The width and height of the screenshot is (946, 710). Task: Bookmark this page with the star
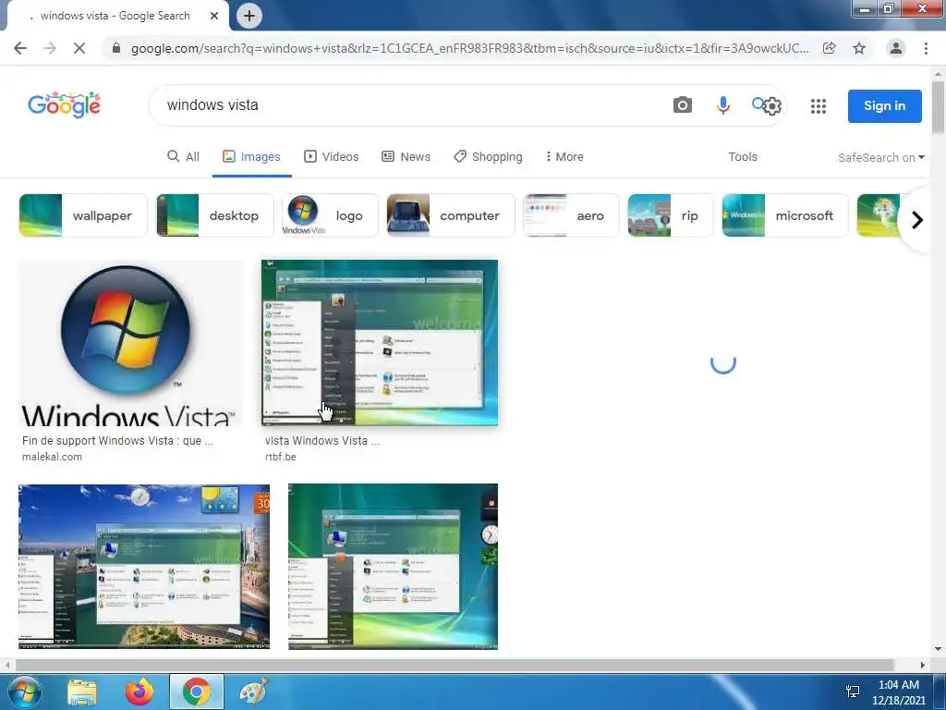pyautogui.click(x=859, y=48)
